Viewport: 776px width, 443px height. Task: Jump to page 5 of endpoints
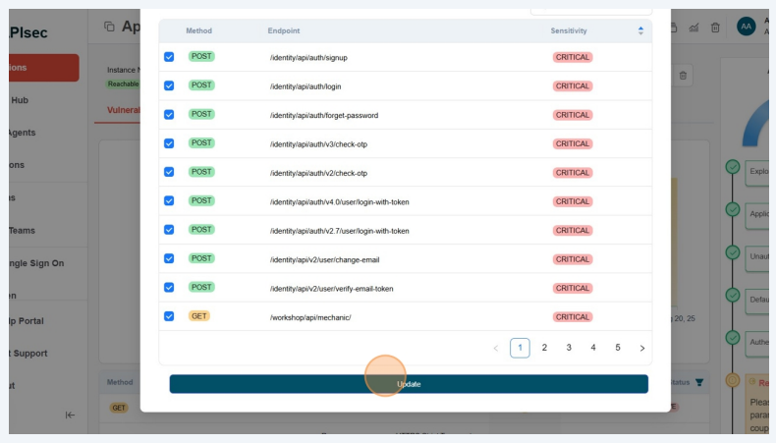pyautogui.click(x=618, y=348)
